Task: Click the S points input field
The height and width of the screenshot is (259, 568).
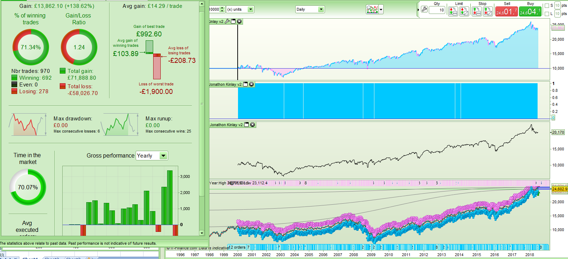Action: (x=557, y=6)
